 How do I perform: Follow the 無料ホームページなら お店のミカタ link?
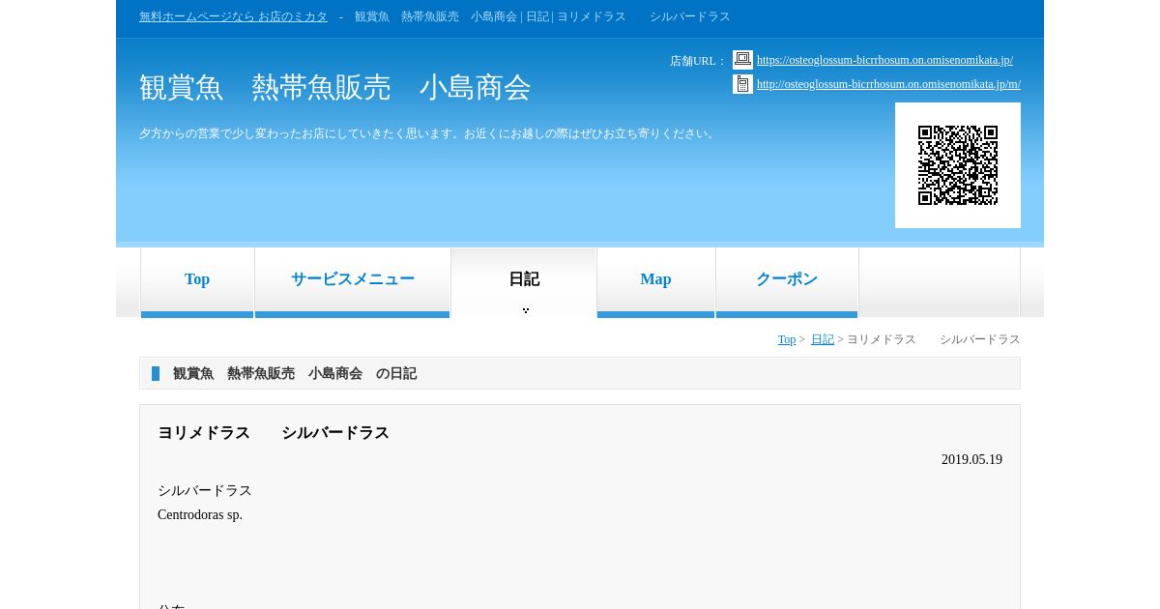click(233, 16)
